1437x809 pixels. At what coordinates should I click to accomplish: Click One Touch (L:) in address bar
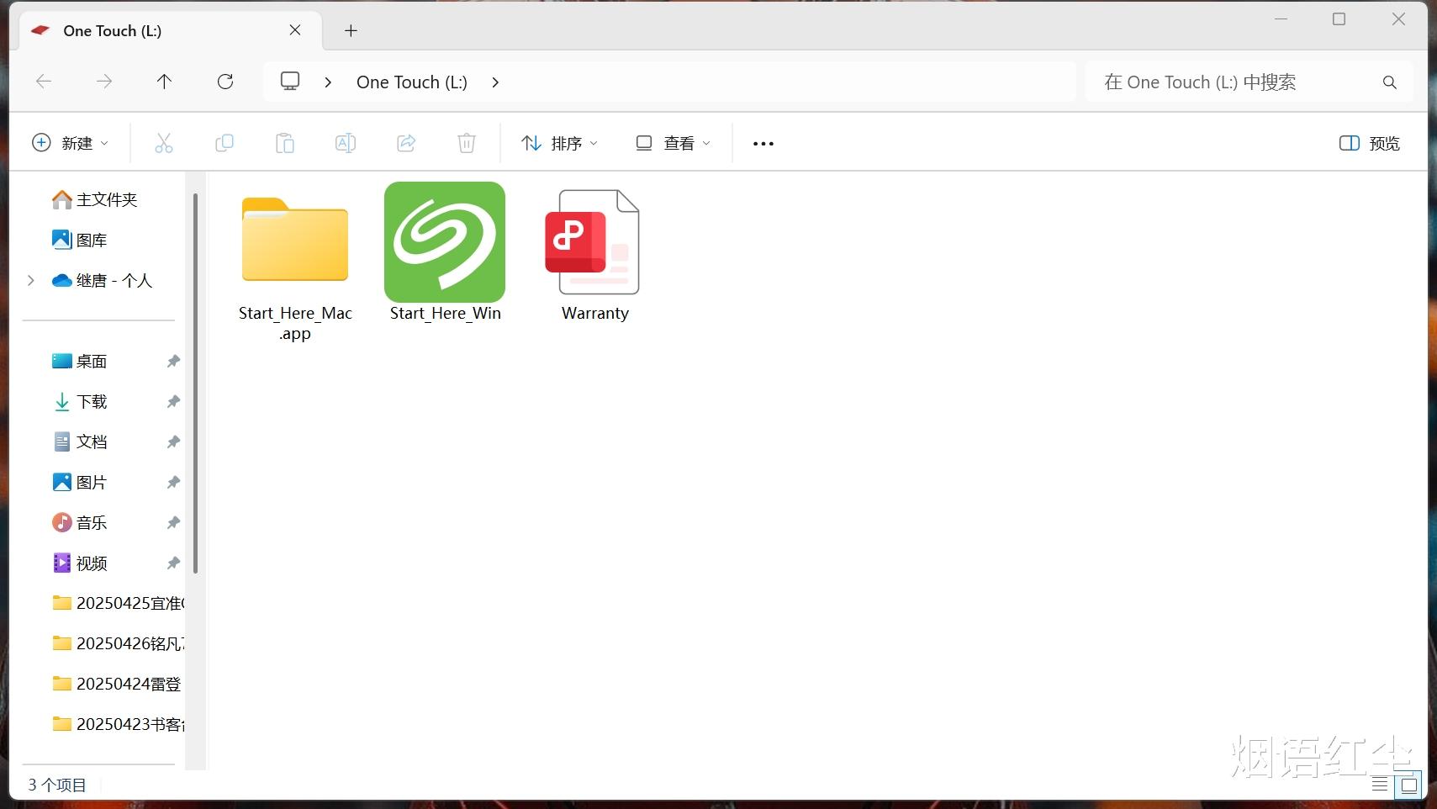tap(412, 82)
